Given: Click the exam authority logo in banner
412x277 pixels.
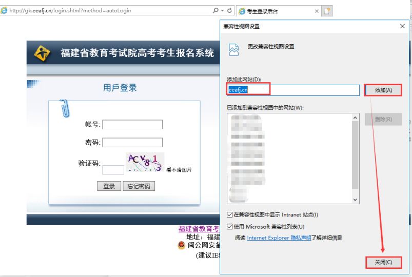Looking at the screenshot, I should tap(43, 53).
